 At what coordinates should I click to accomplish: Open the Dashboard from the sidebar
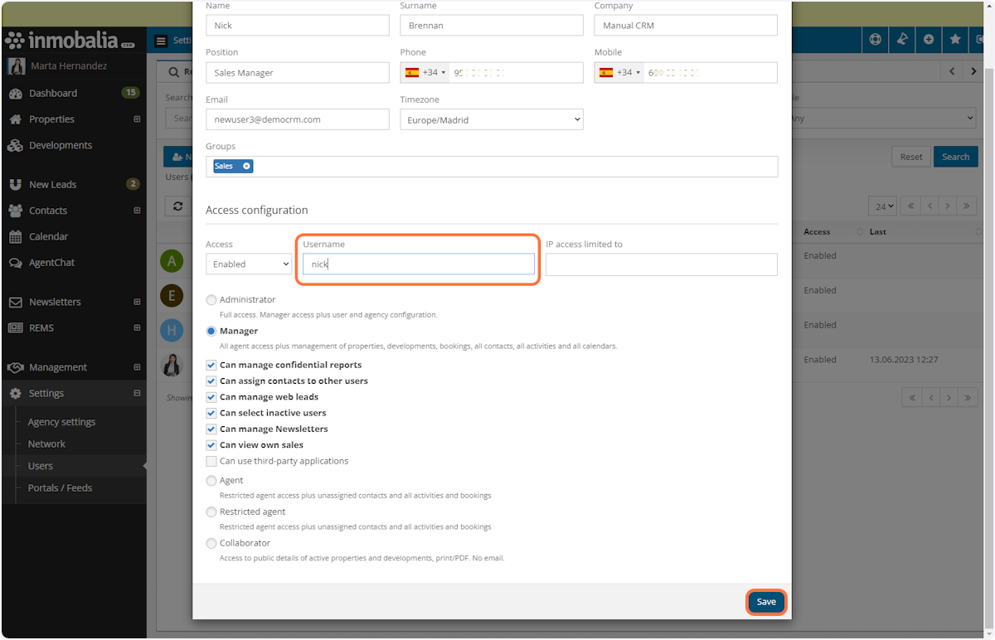[x=50, y=93]
